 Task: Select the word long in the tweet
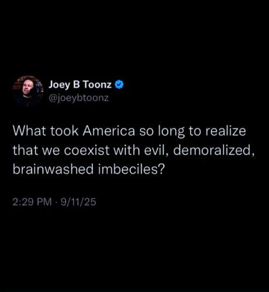point(172,131)
